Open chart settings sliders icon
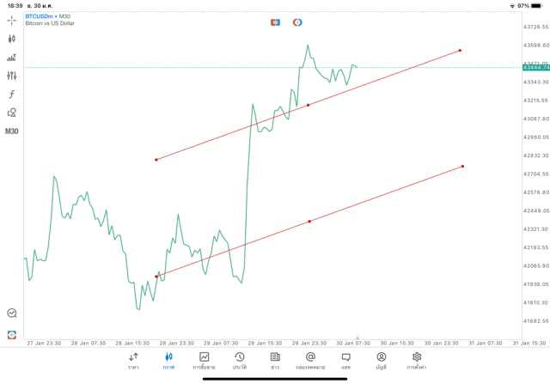 [12, 76]
